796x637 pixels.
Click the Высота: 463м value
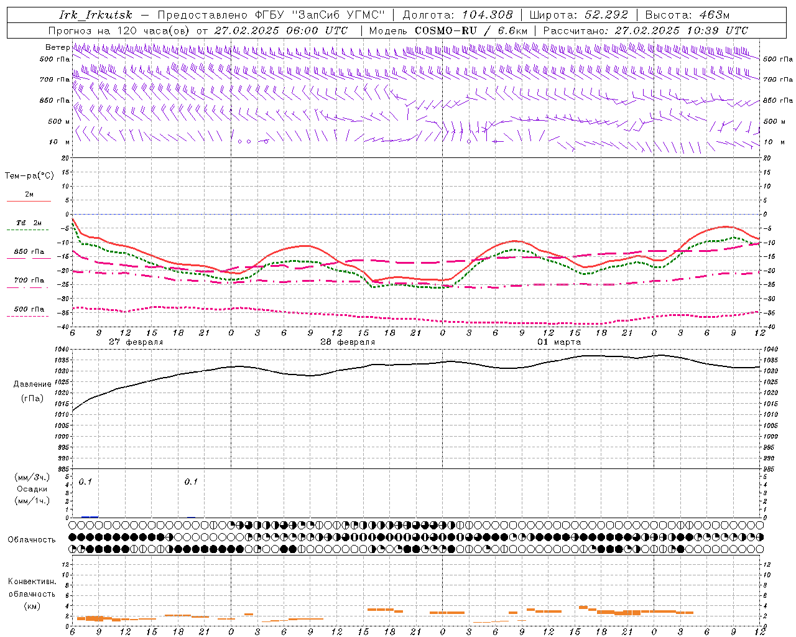click(687, 15)
